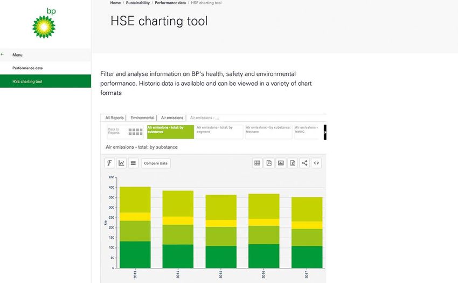The width and height of the screenshot is (458, 283).
Task: Show data table view icon
Action: coord(258,163)
